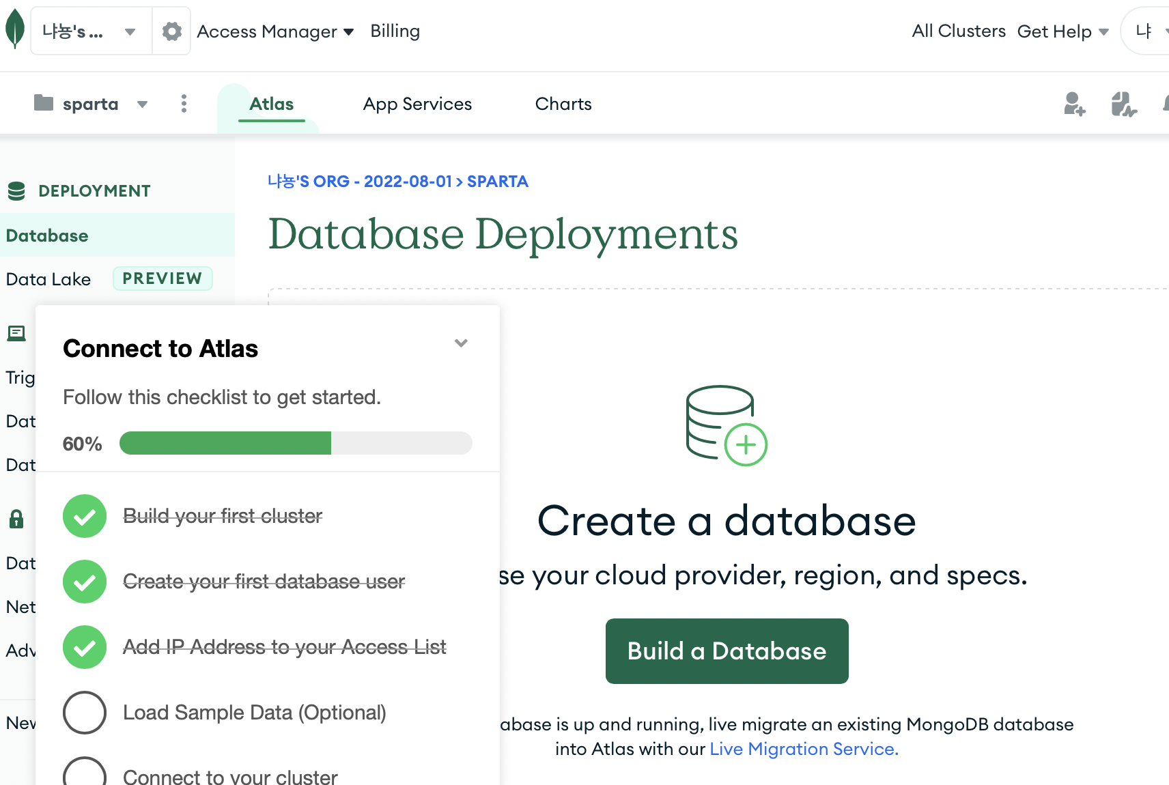
Task: Click the Build your first cluster step text
Action: (x=223, y=516)
